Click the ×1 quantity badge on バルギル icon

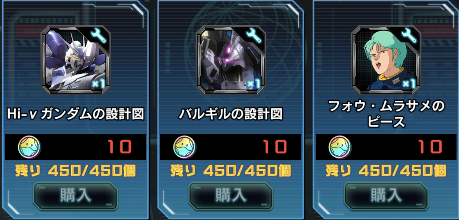point(254,84)
